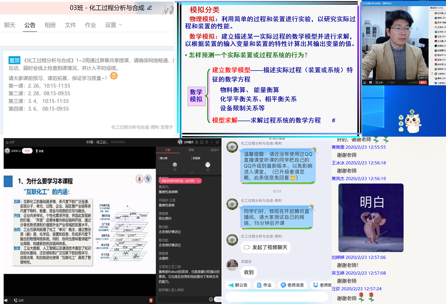This screenshot has height=304, width=446.
Task: Dismiss the pink reward notification with its X
Action: pyautogui.click(x=199, y=180)
